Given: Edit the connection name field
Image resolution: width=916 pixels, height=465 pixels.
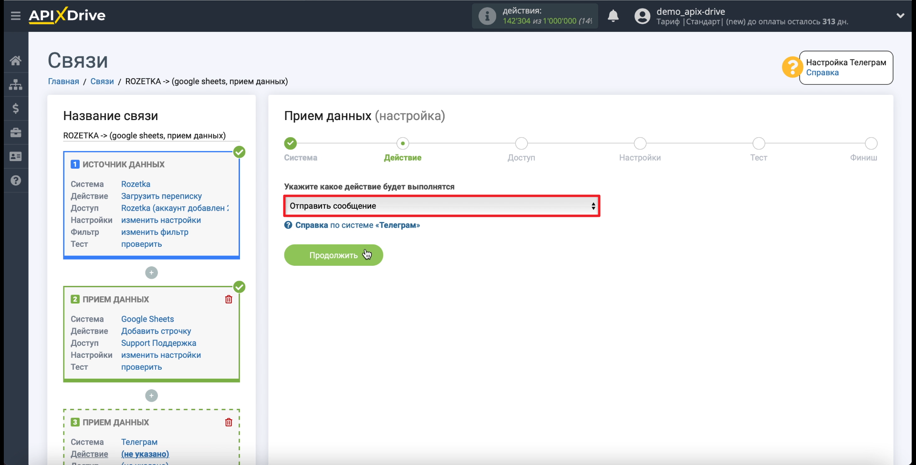Looking at the screenshot, I should tap(151, 136).
